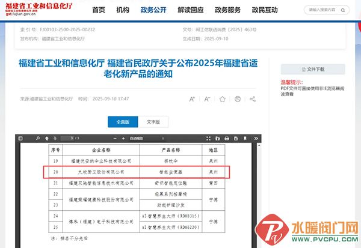Open the 机构 navigation item

(x=123, y=10)
